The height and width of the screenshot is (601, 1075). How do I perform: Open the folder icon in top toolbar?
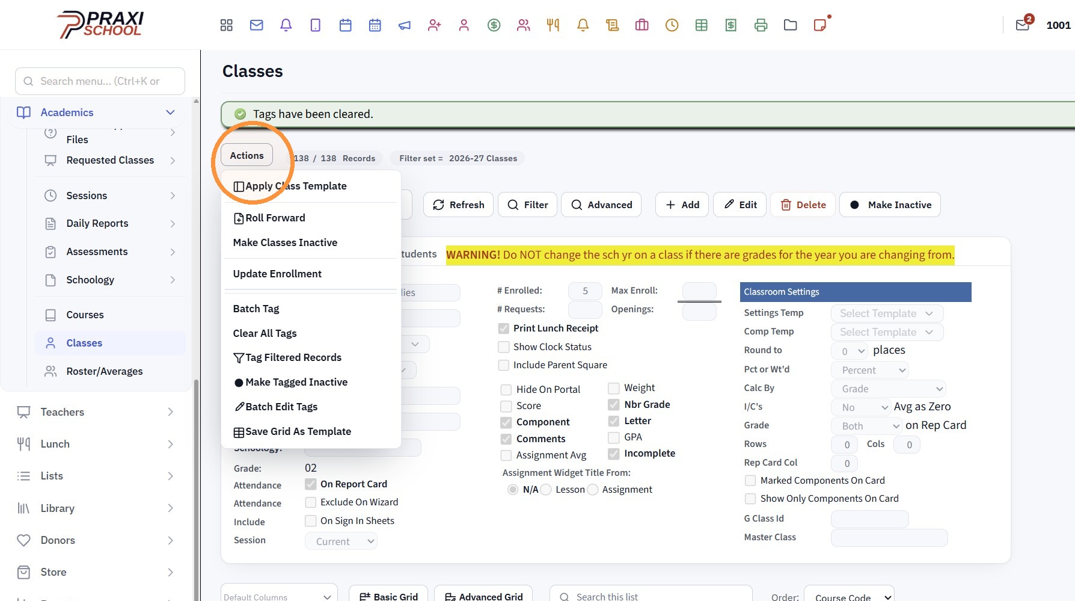coord(791,25)
